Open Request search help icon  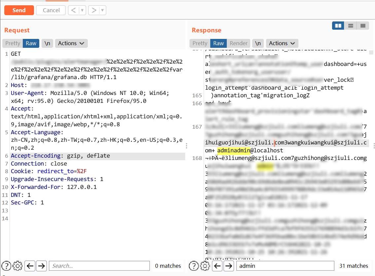pyautogui.click(x=7, y=266)
